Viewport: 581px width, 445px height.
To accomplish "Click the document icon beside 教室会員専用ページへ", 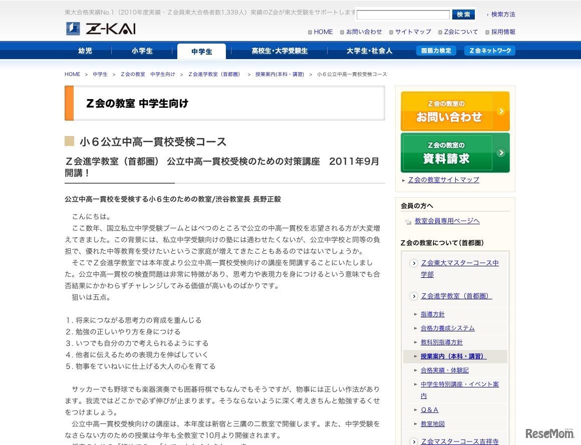I will [407, 220].
